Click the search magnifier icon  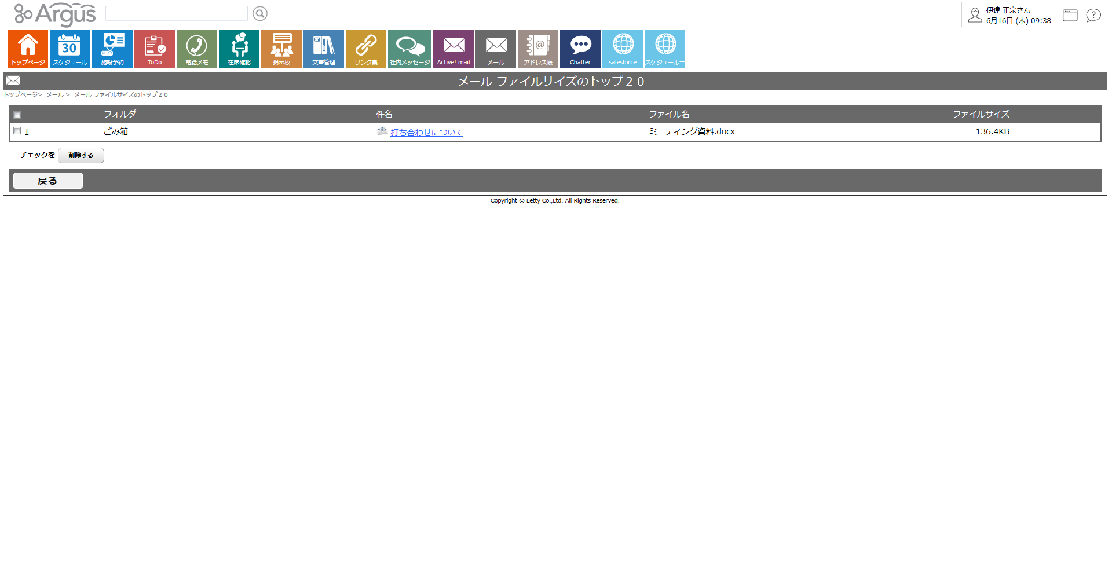(x=260, y=13)
